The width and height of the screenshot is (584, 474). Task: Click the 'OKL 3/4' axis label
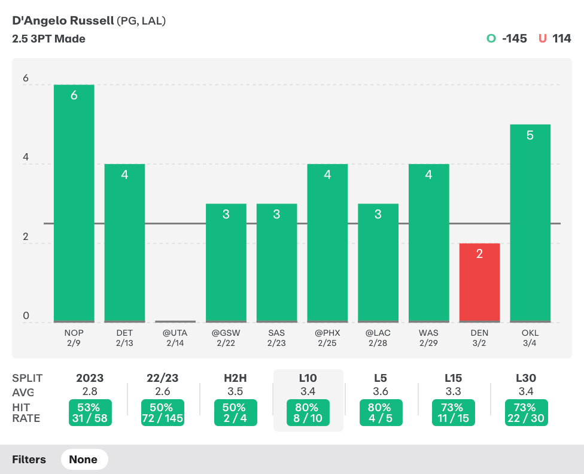pos(530,338)
